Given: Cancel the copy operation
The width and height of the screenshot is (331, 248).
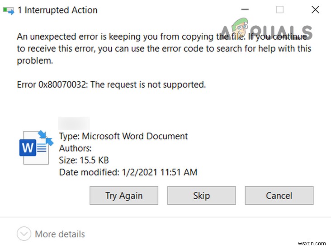Looking at the screenshot, I should (279, 196).
